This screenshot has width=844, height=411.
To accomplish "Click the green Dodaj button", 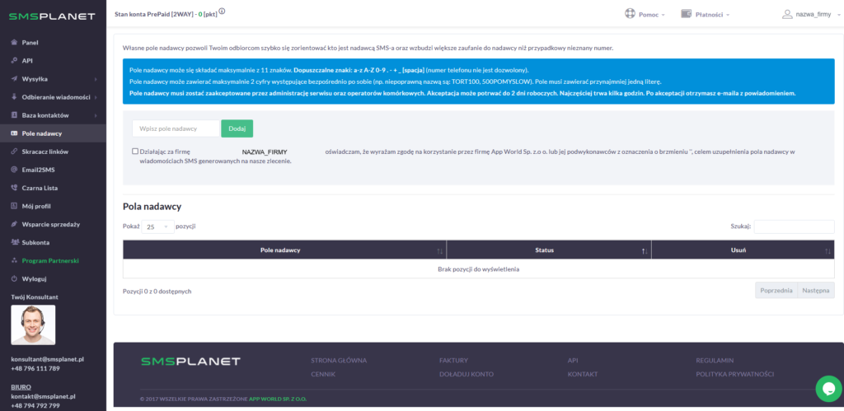I will click(237, 128).
